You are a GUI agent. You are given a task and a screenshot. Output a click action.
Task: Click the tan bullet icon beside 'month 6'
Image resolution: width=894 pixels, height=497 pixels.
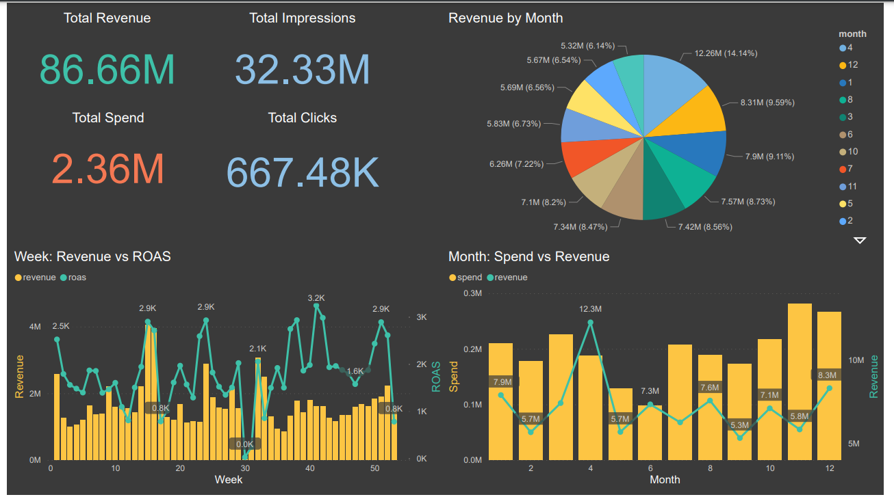click(x=841, y=133)
